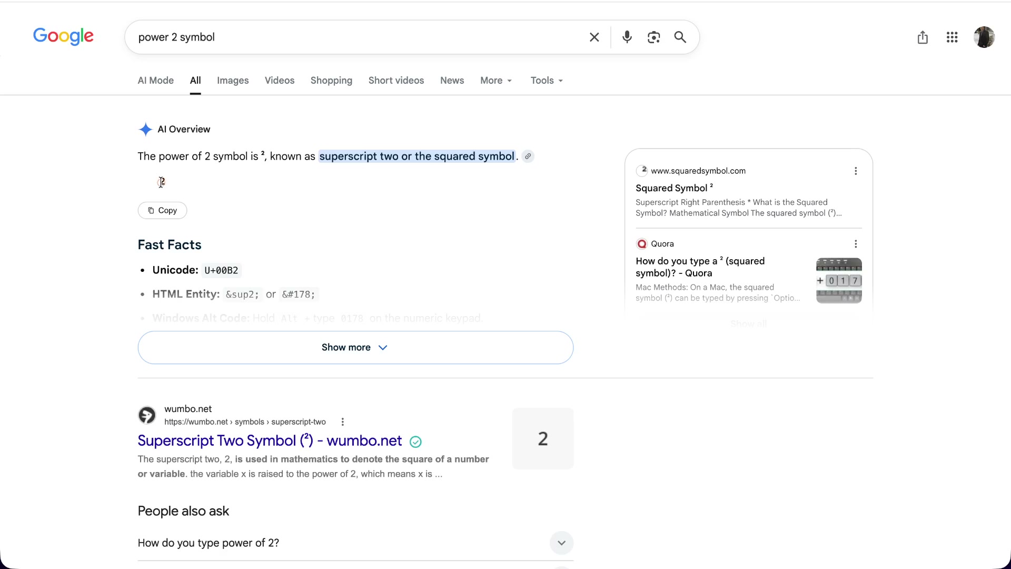
Task: Start voice search with microphone icon
Action: [x=627, y=37]
